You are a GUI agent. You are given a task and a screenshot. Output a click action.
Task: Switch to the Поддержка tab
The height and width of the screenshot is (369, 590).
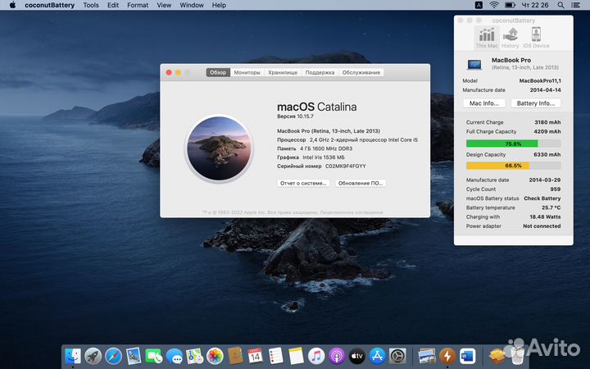(x=320, y=72)
